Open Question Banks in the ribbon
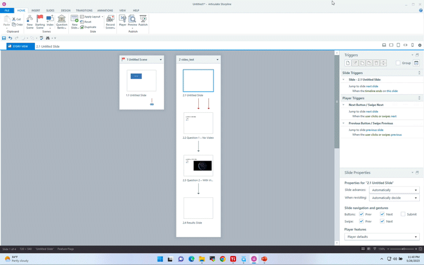The height and width of the screenshot is (265, 424). (61, 19)
